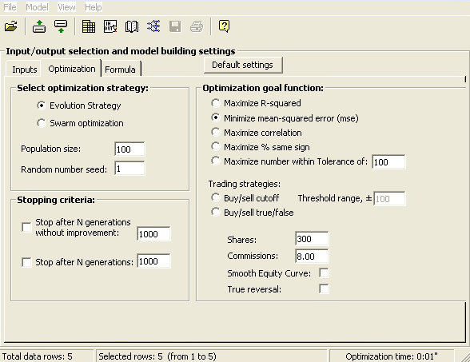Click the Population size field
Viewport: 470px width, 362px height.
129,149
